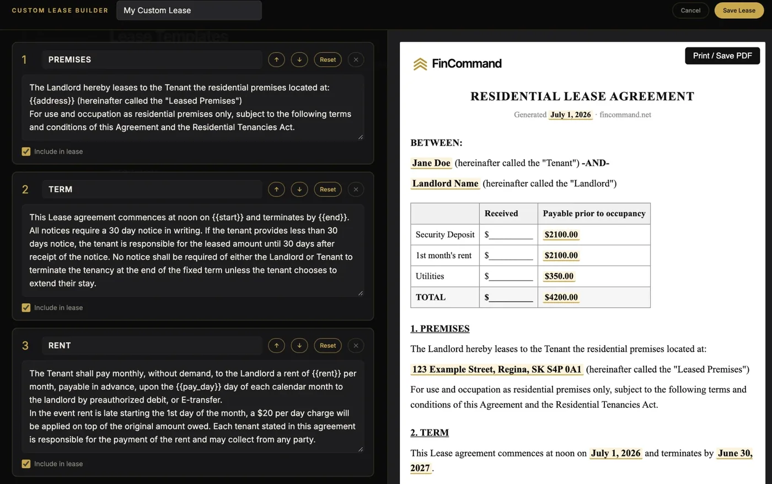The width and height of the screenshot is (772, 484).
Task: Move the RENT section down
Action: pyautogui.click(x=299, y=346)
